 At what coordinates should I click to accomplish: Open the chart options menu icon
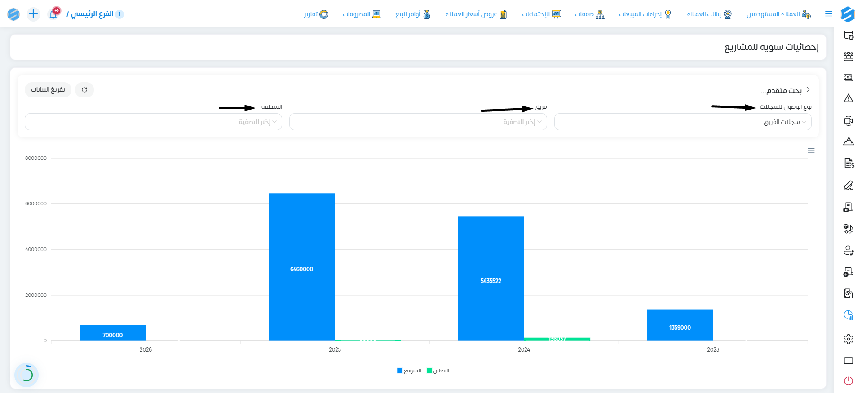pos(811,150)
